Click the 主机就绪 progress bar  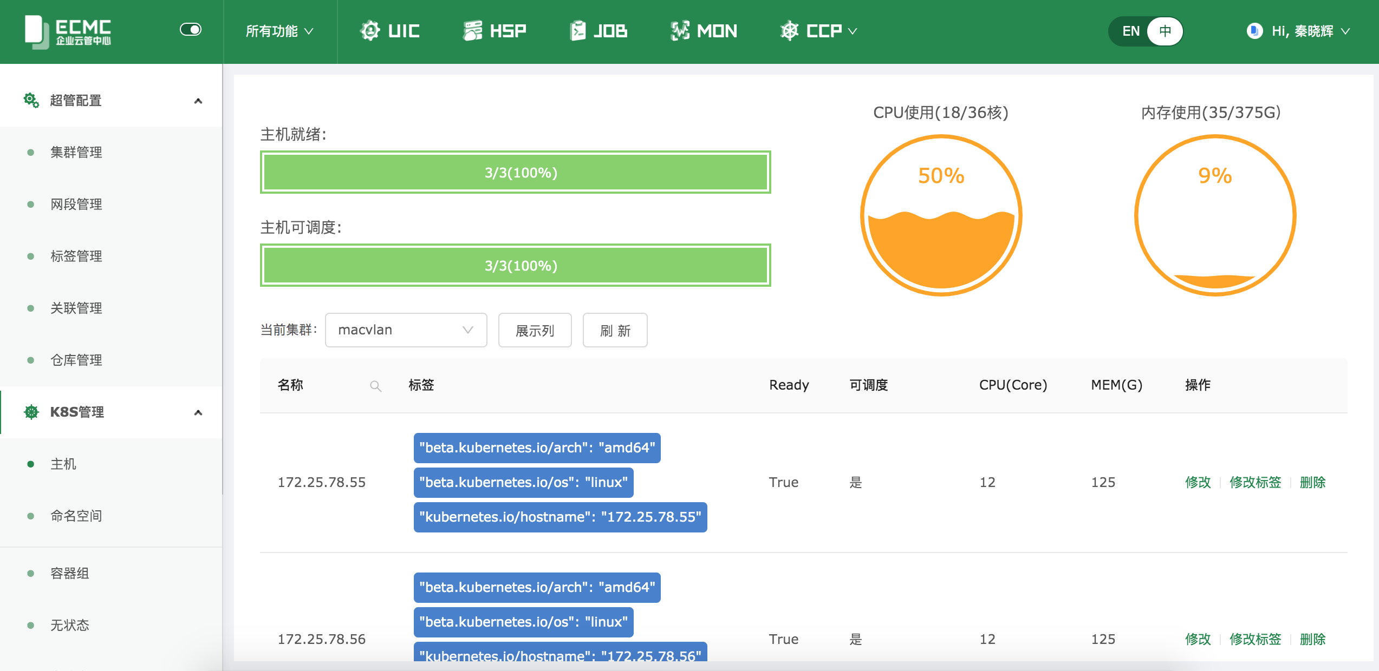tap(515, 173)
